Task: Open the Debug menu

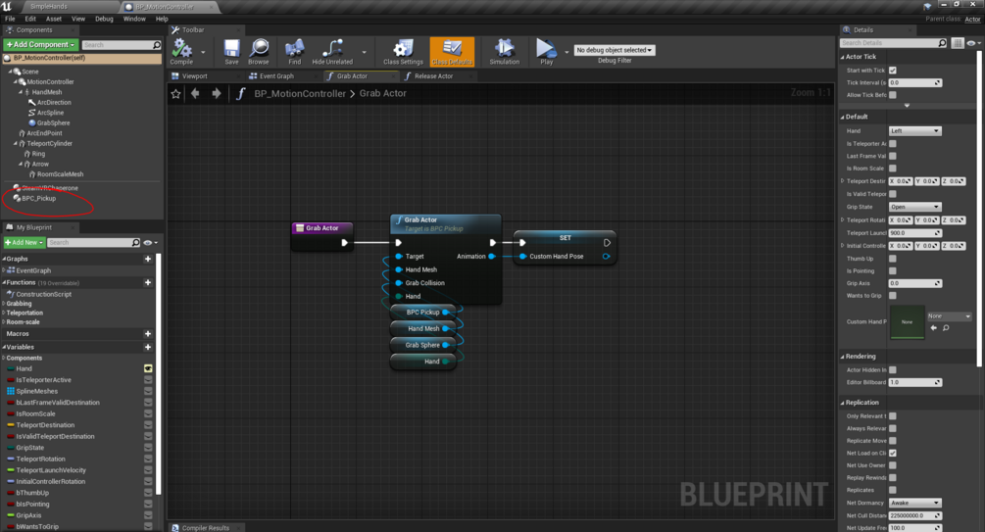Action: [104, 19]
